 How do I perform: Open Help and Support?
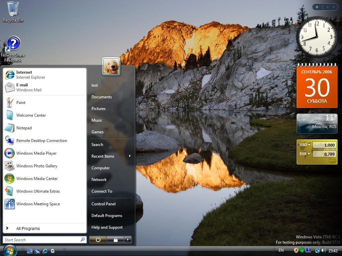[107, 227]
